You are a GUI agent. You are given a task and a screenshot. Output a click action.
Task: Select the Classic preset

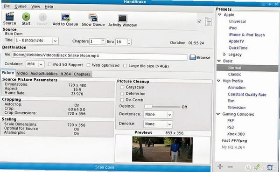tap(234, 74)
